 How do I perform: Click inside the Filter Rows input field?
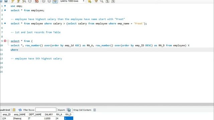coord(46,110)
